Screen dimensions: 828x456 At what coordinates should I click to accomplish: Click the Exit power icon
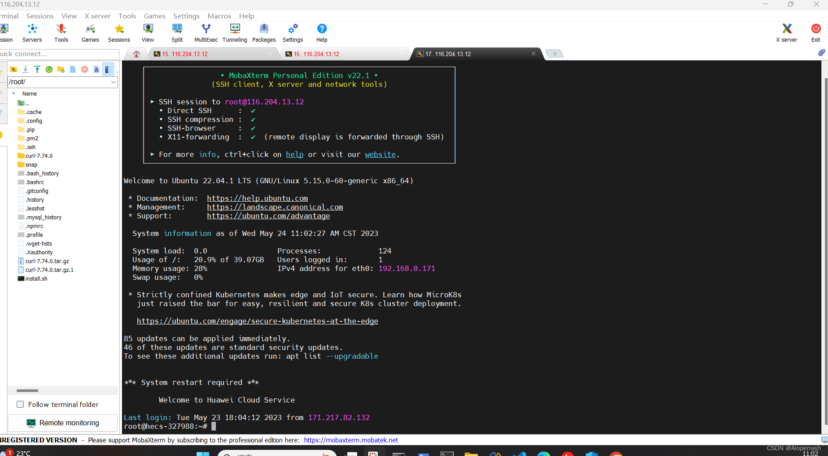coord(816,33)
